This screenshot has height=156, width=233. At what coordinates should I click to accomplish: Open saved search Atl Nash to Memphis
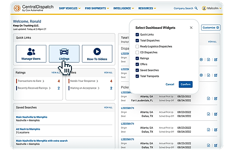click(x=28, y=129)
